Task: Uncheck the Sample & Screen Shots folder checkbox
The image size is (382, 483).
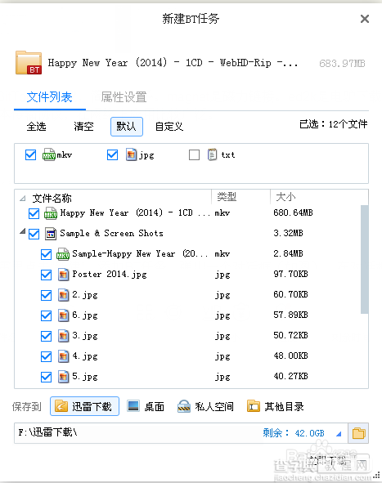Action: 34,234
